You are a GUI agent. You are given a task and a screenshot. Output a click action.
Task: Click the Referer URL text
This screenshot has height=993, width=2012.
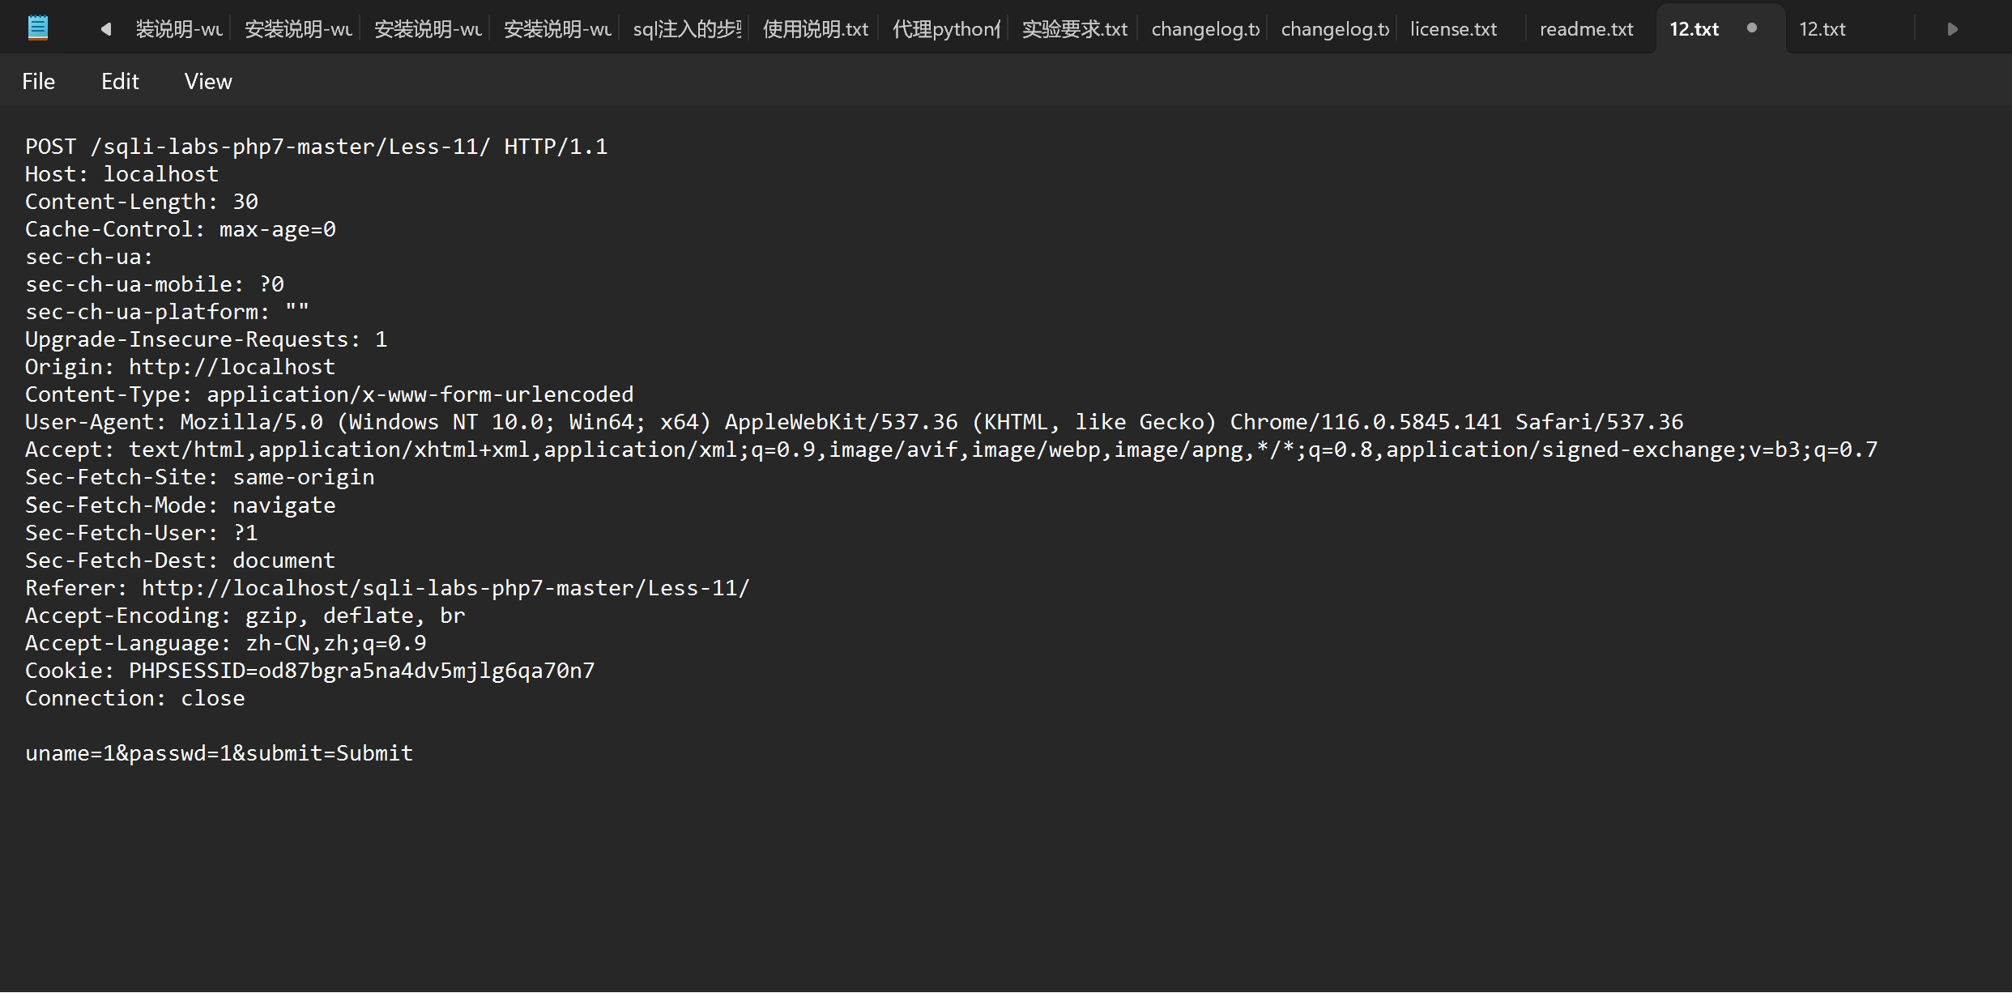coord(445,588)
